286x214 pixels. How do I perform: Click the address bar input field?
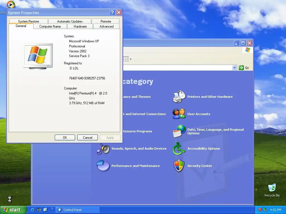click(x=177, y=68)
